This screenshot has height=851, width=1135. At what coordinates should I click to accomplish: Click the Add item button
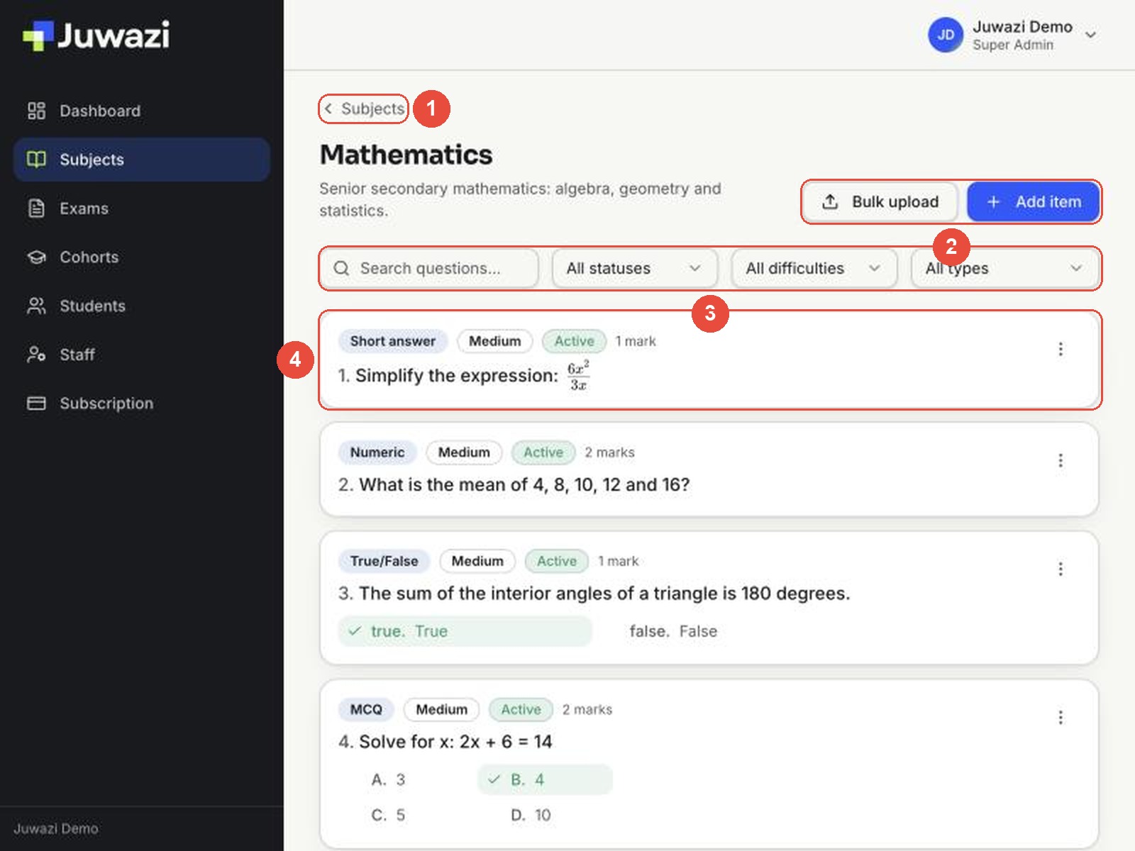click(1034, 202)
